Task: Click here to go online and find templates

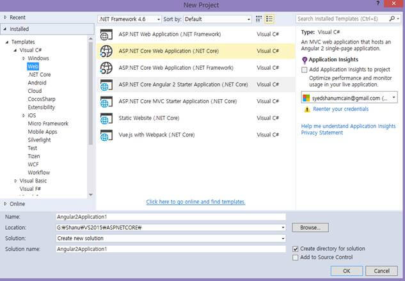Action: [x=196, y=202]
